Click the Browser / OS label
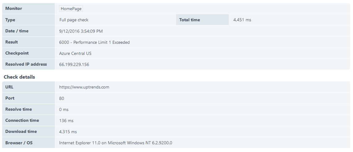The width and height of the screenshot is (353, 152). pyautogui.click(x=19, y=142)
